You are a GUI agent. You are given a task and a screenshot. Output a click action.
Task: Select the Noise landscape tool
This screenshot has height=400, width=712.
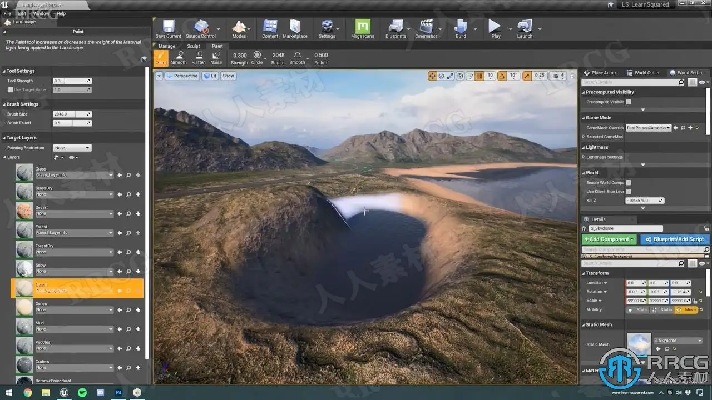coord(216,58)
